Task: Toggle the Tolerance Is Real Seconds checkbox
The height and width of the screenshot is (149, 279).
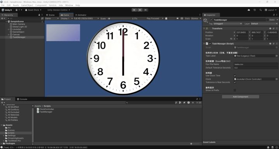Action: click(x=235, y=82)
